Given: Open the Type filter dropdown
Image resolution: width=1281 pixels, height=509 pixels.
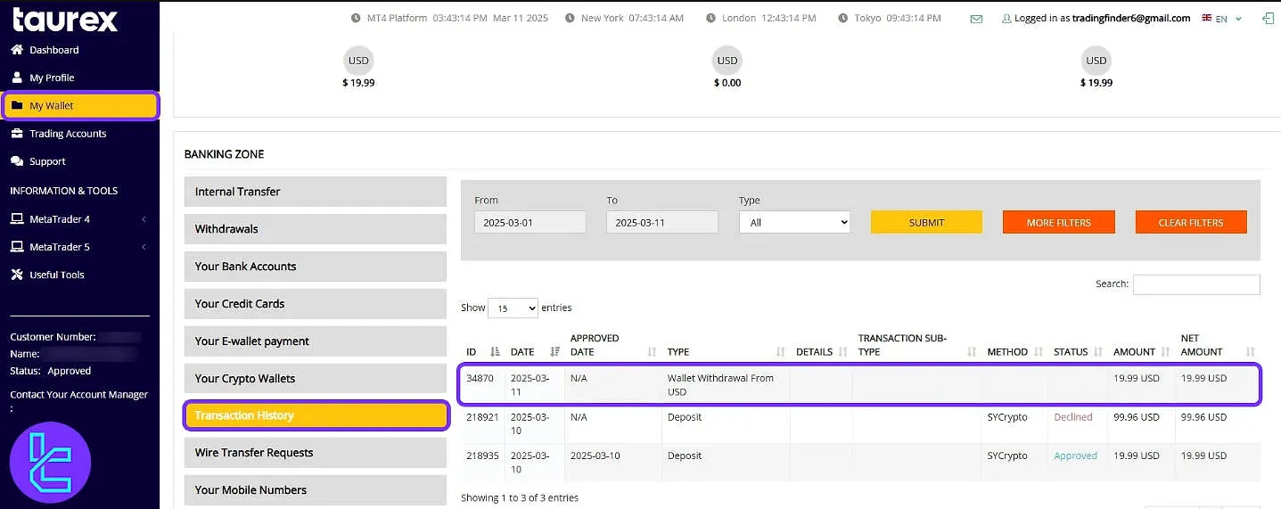Looking at the screenshot, I should [794, 222].
